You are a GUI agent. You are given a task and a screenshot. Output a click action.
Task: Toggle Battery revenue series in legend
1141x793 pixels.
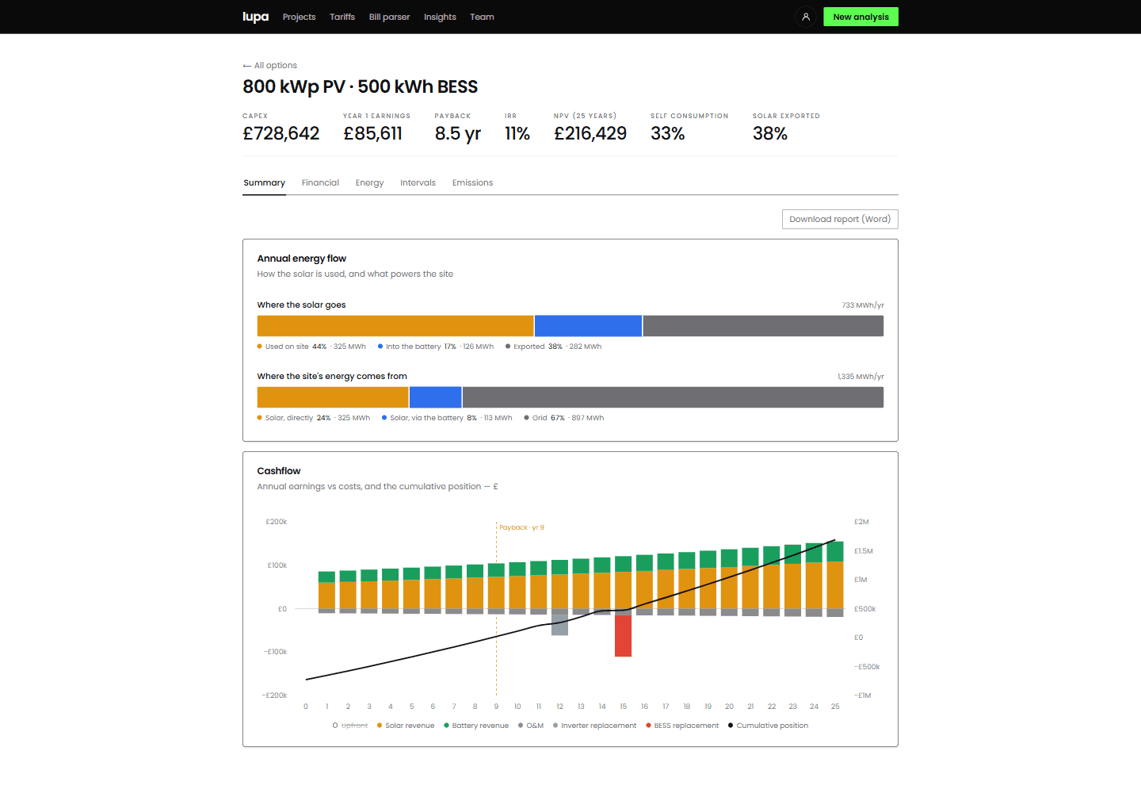tap(476, 726)
